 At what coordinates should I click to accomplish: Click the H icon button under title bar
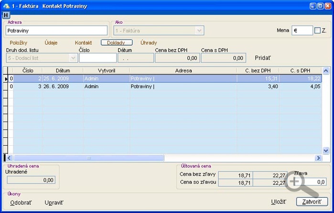6,15
